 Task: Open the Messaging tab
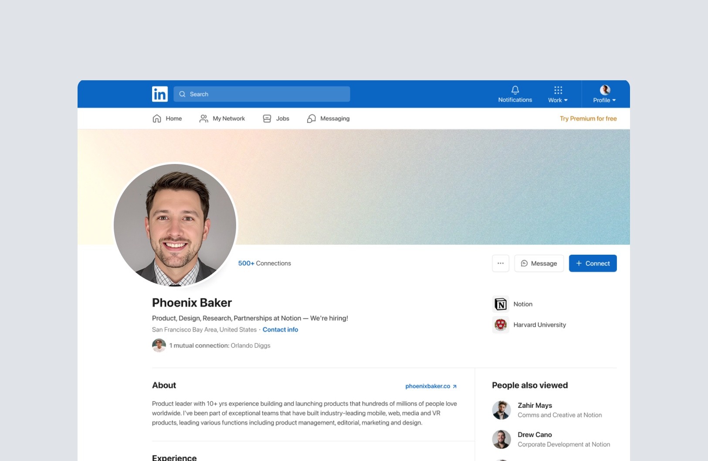pyautogui.click(x=328, y=119)
